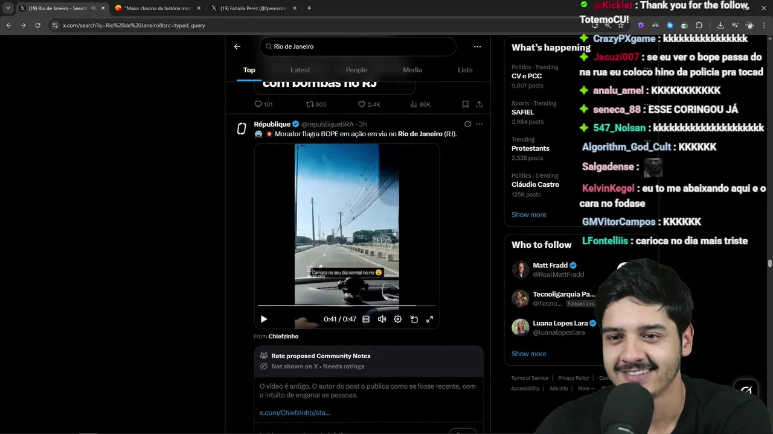Click Show more under What's happening

pos(528,215)
